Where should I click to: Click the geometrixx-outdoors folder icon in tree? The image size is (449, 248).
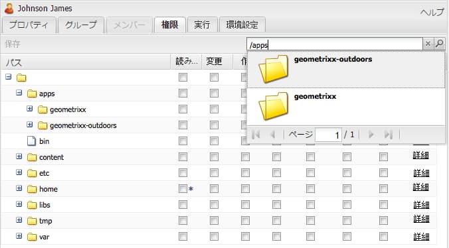click(43, 125)
